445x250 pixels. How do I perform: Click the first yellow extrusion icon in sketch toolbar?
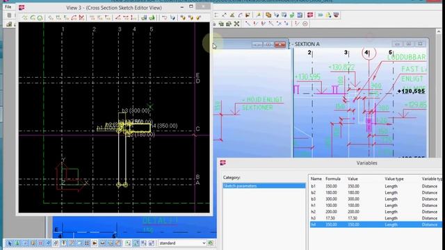(183, 17)
